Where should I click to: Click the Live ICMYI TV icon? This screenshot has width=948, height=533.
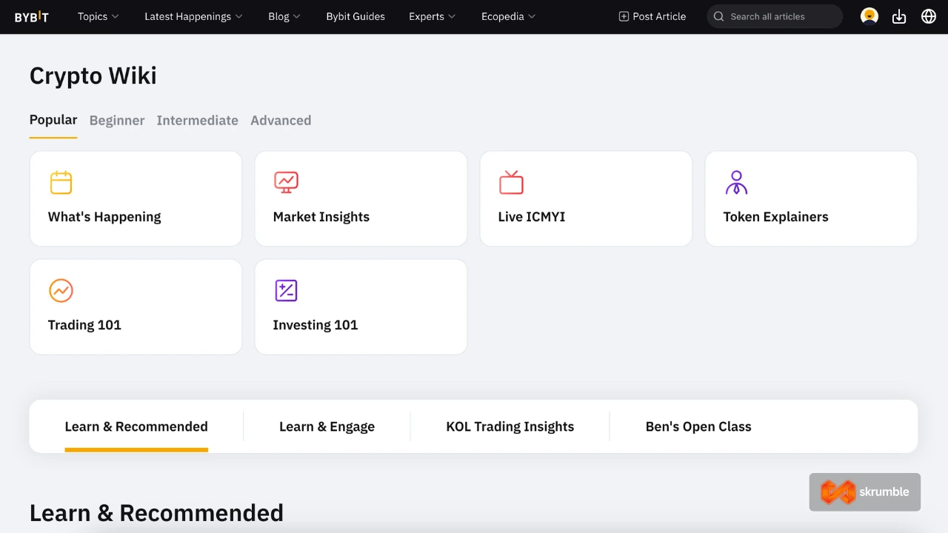pos(511,182)
